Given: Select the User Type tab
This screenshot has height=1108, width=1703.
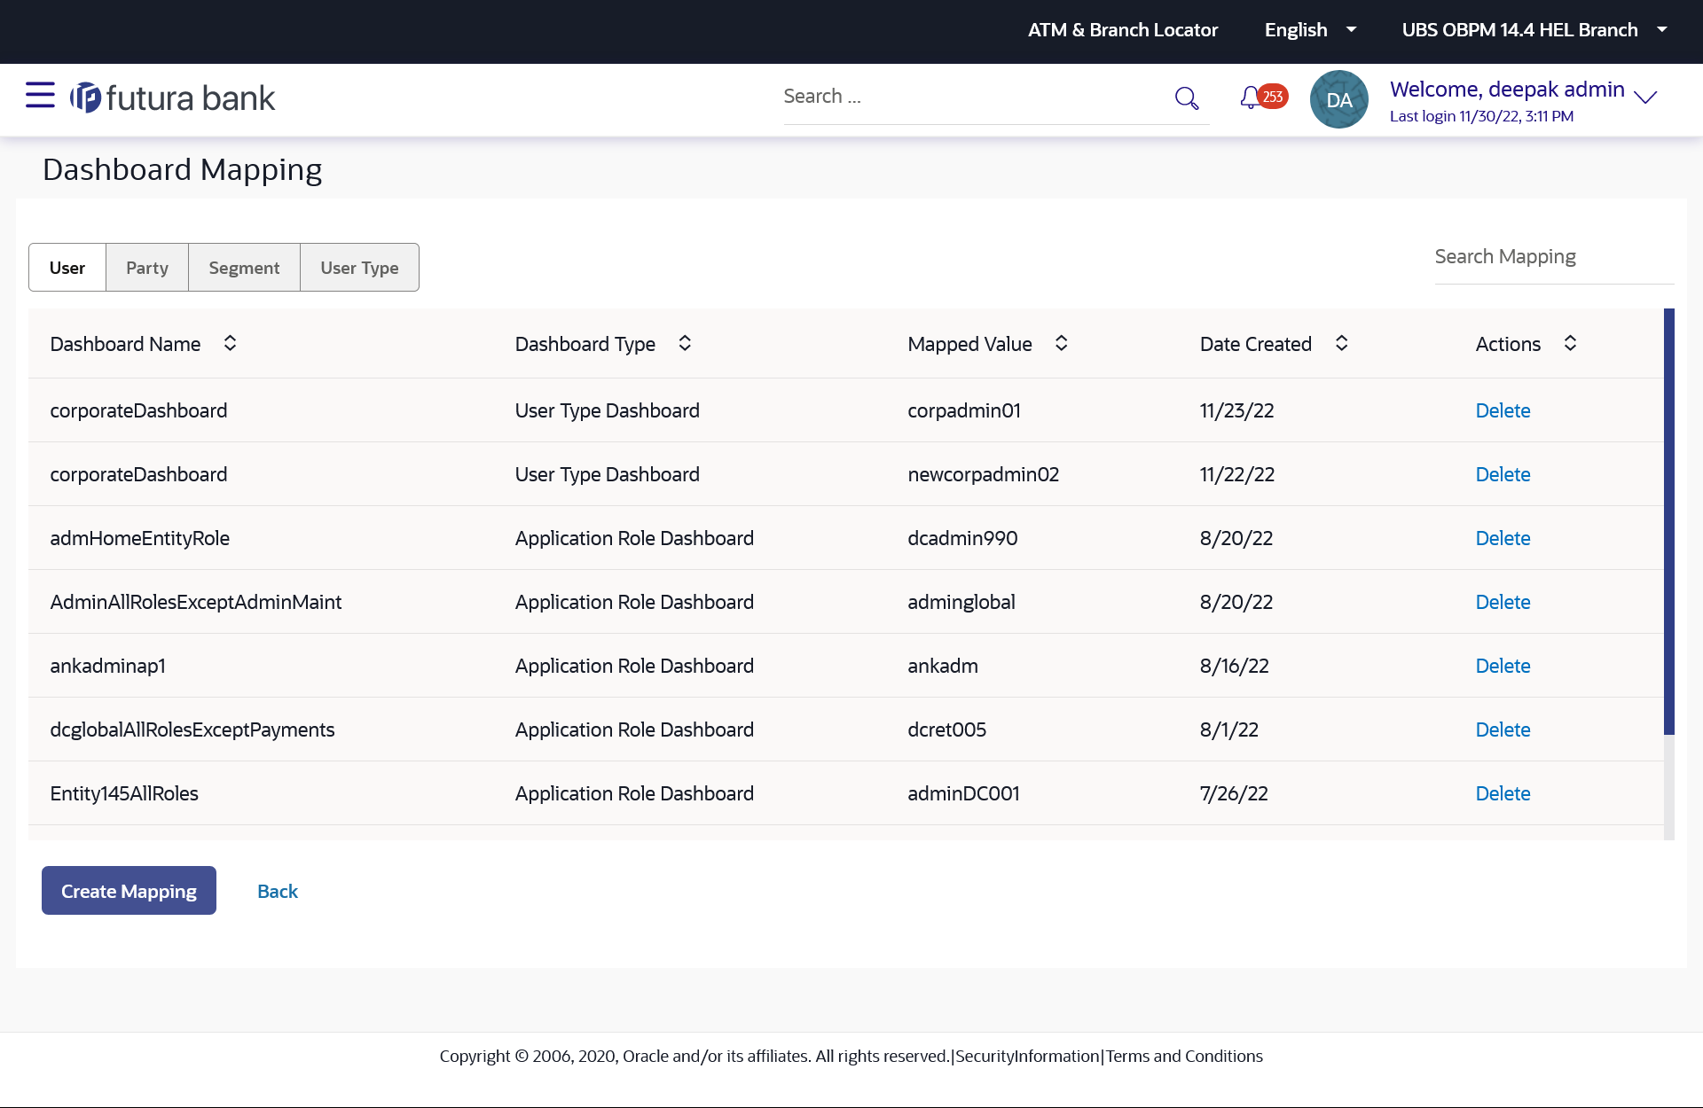Looking at the screenshot, I should 359,268.
